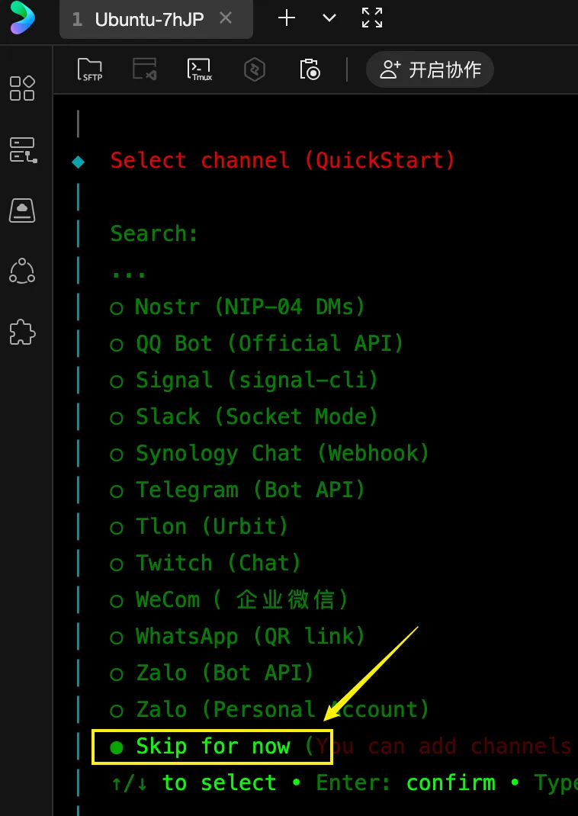Open the cloud drive sidebar icon
The height and width of the screenshot is (816, 578).
(x=22, y=210)
